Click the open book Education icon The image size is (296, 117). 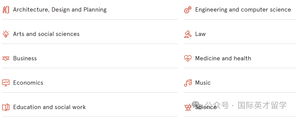pos(6,108)
